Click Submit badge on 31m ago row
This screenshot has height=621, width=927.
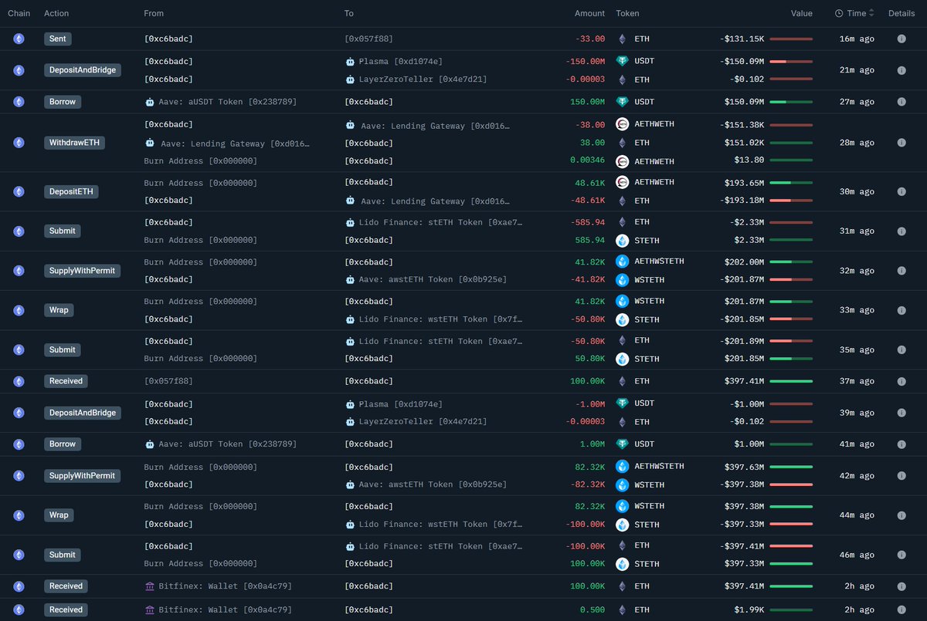click(63, 231)
